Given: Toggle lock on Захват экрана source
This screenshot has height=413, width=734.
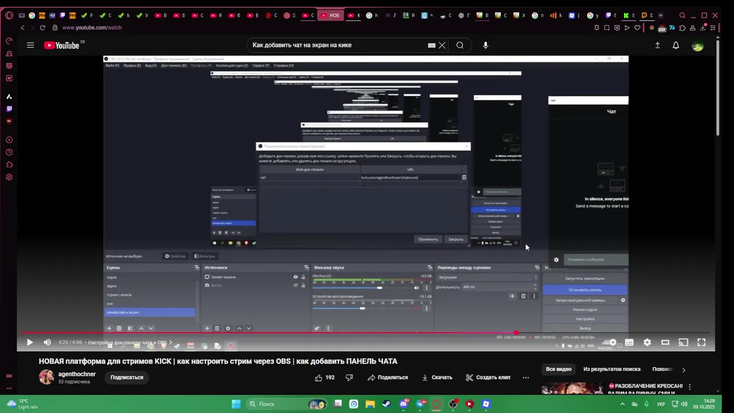Looking at the screenshot, I should pos(304,277).
